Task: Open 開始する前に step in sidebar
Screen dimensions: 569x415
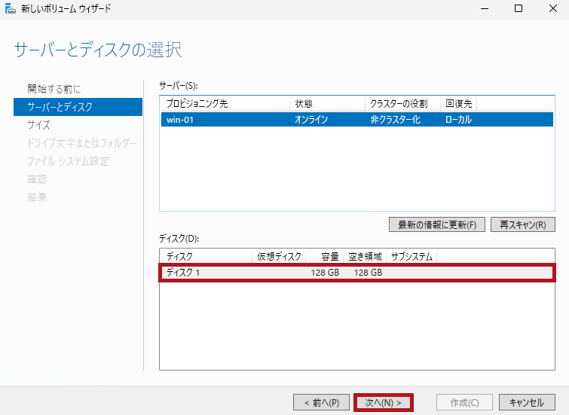Action: (54, 89)
